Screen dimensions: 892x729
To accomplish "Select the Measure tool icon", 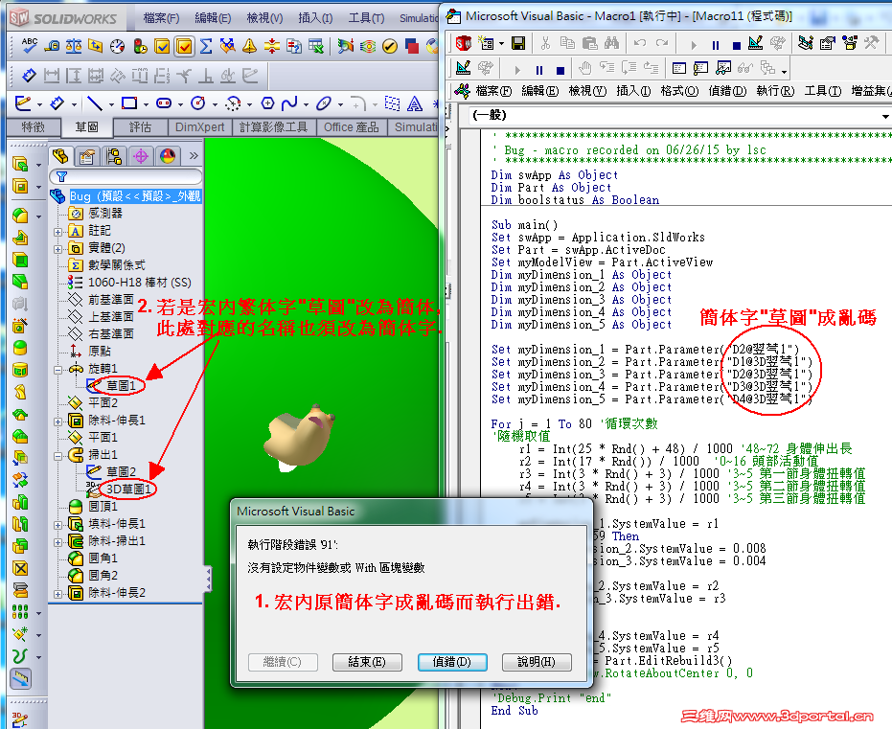I will click(52, 46).
